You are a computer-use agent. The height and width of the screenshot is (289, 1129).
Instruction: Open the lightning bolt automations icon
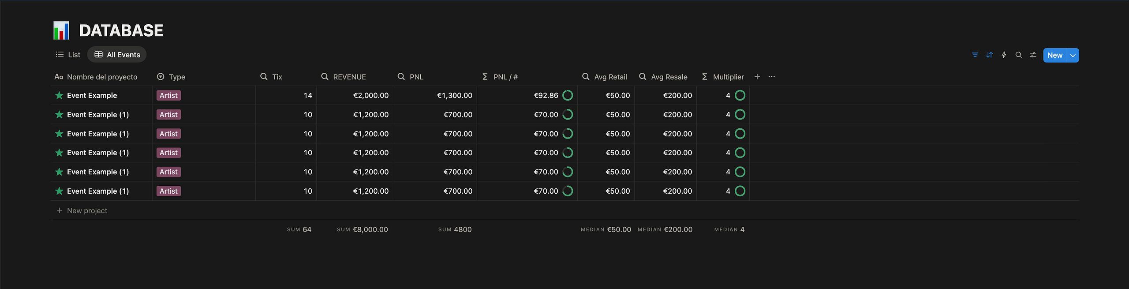tap(1004, 55)
